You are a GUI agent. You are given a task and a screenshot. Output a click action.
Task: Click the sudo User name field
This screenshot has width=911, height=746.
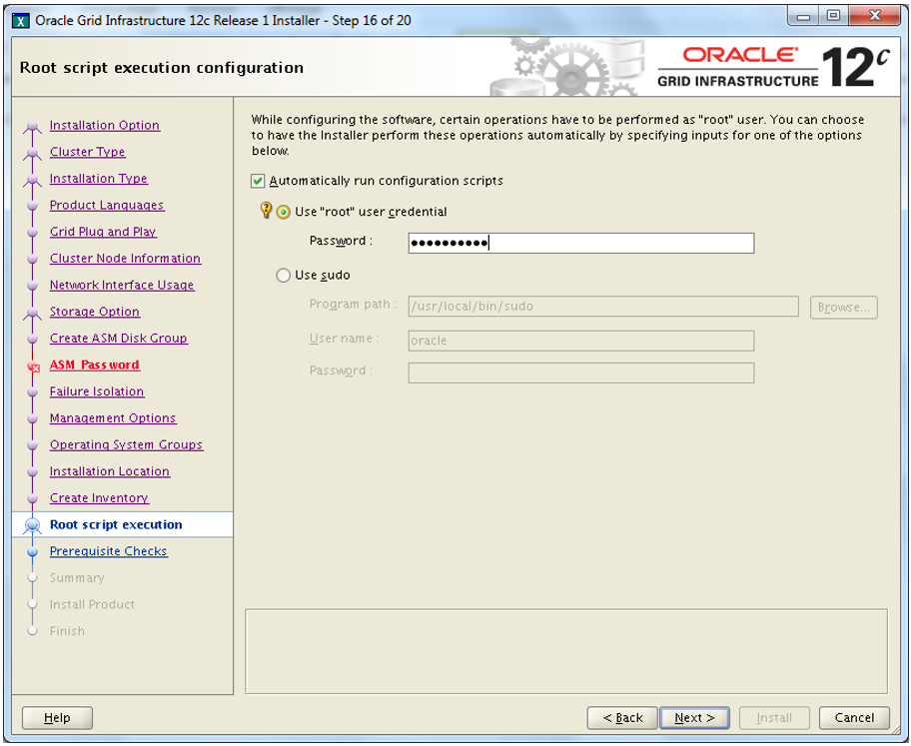click(x=581, y=341)
